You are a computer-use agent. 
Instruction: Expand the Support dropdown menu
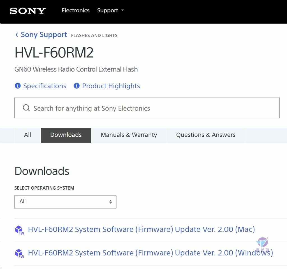coord(110,10)
